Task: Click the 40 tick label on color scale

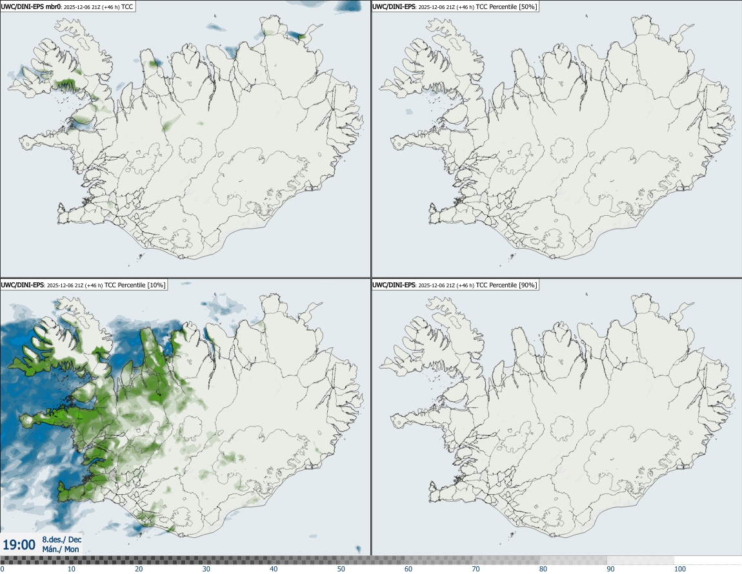Action: [274, 569]
